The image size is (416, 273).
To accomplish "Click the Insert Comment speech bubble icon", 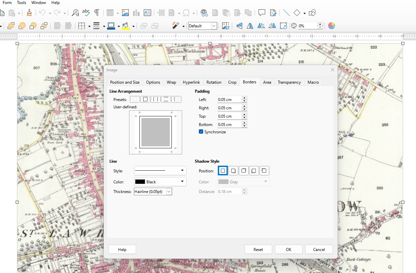I will (x=262, y=13).
